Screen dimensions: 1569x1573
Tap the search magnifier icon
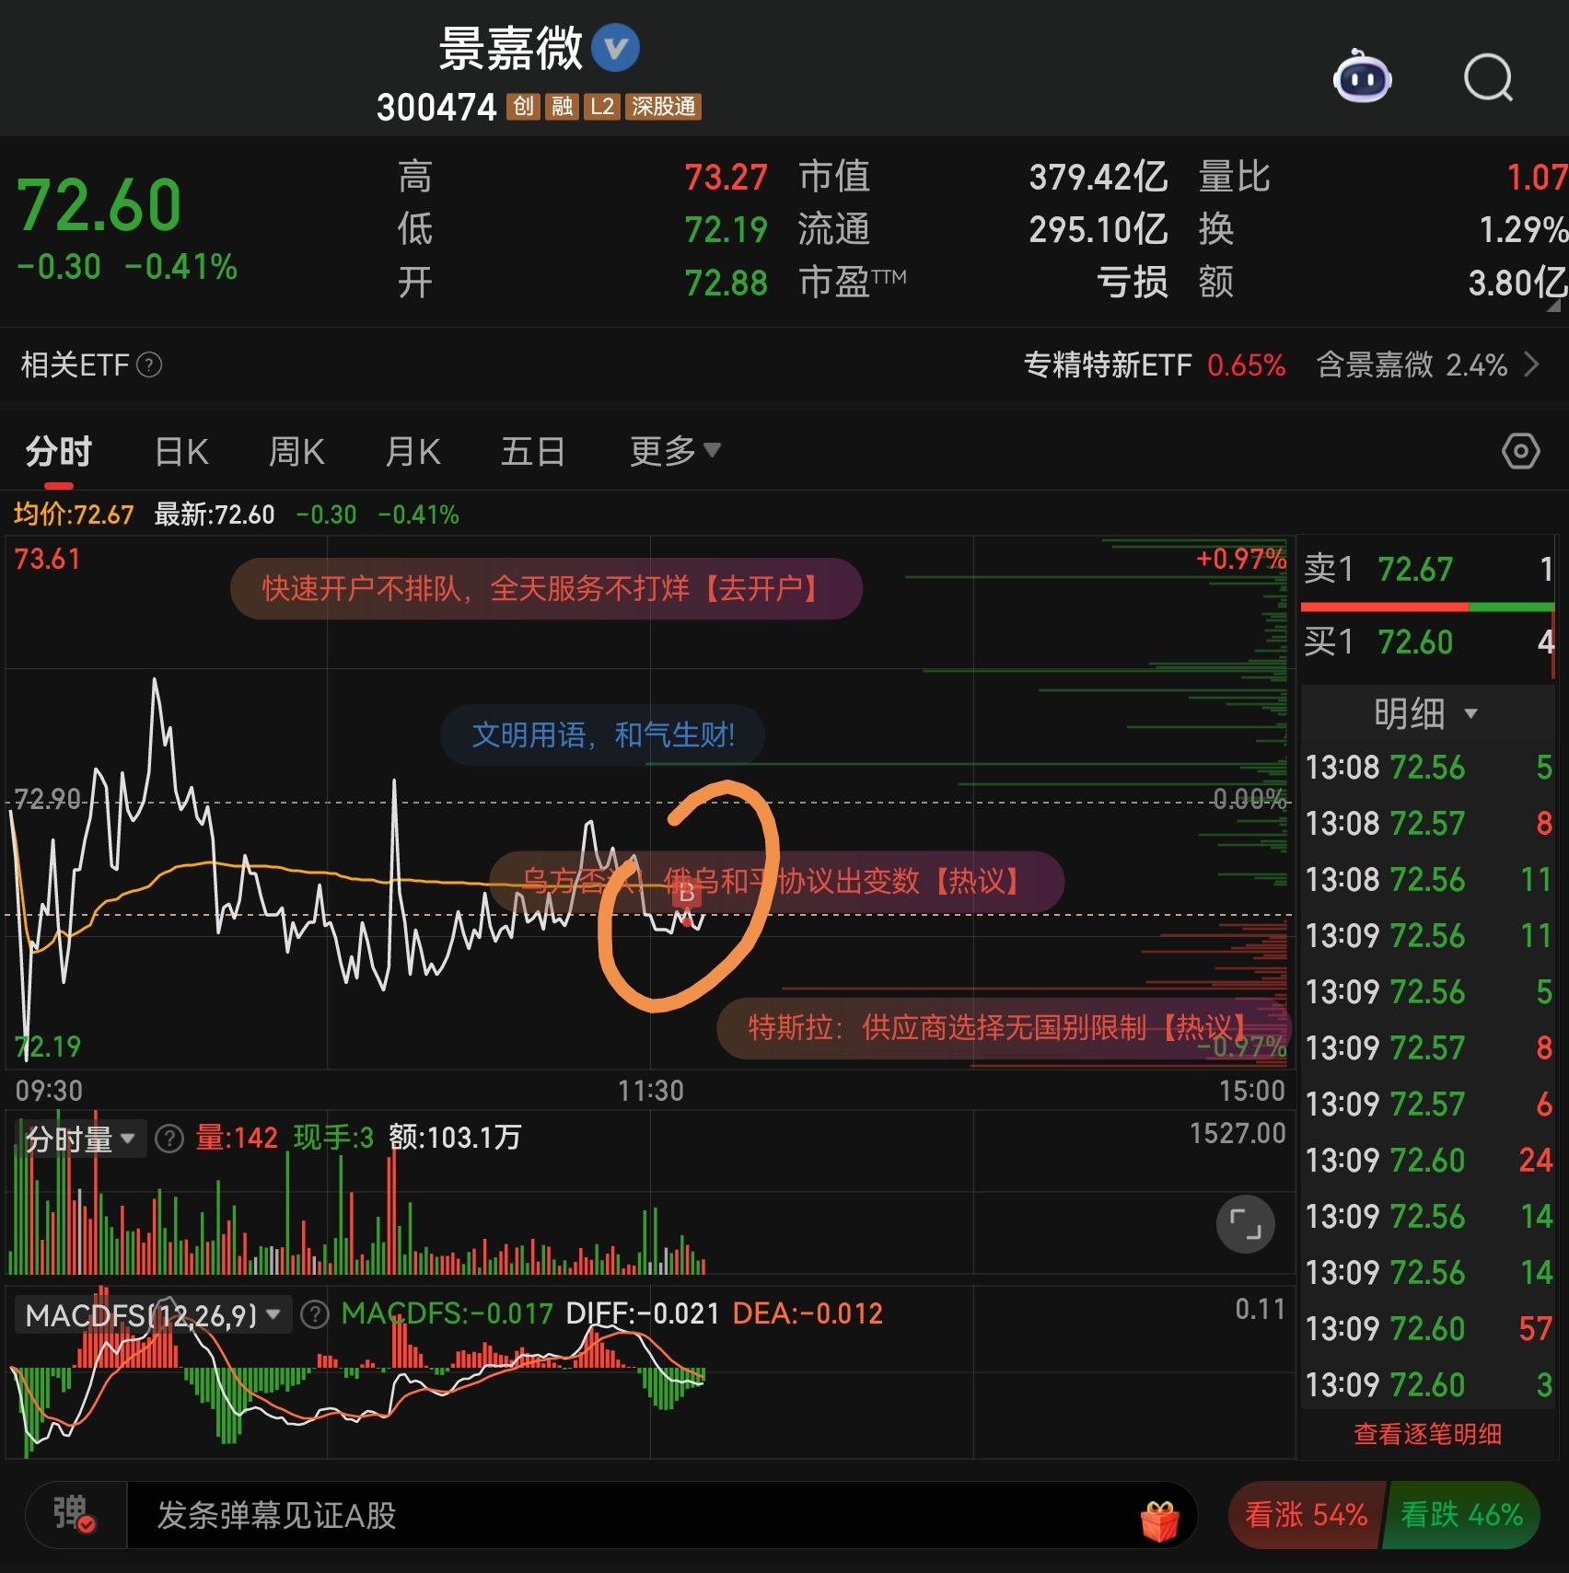click(x=1489, y=77)
